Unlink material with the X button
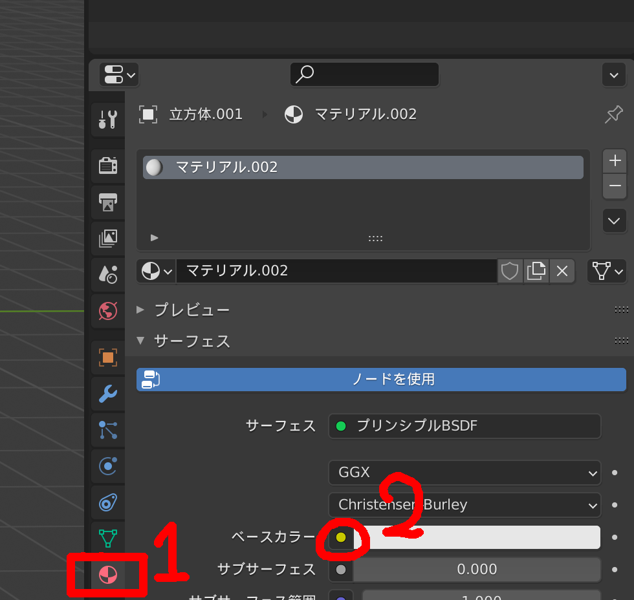 (x=562, y=271)
